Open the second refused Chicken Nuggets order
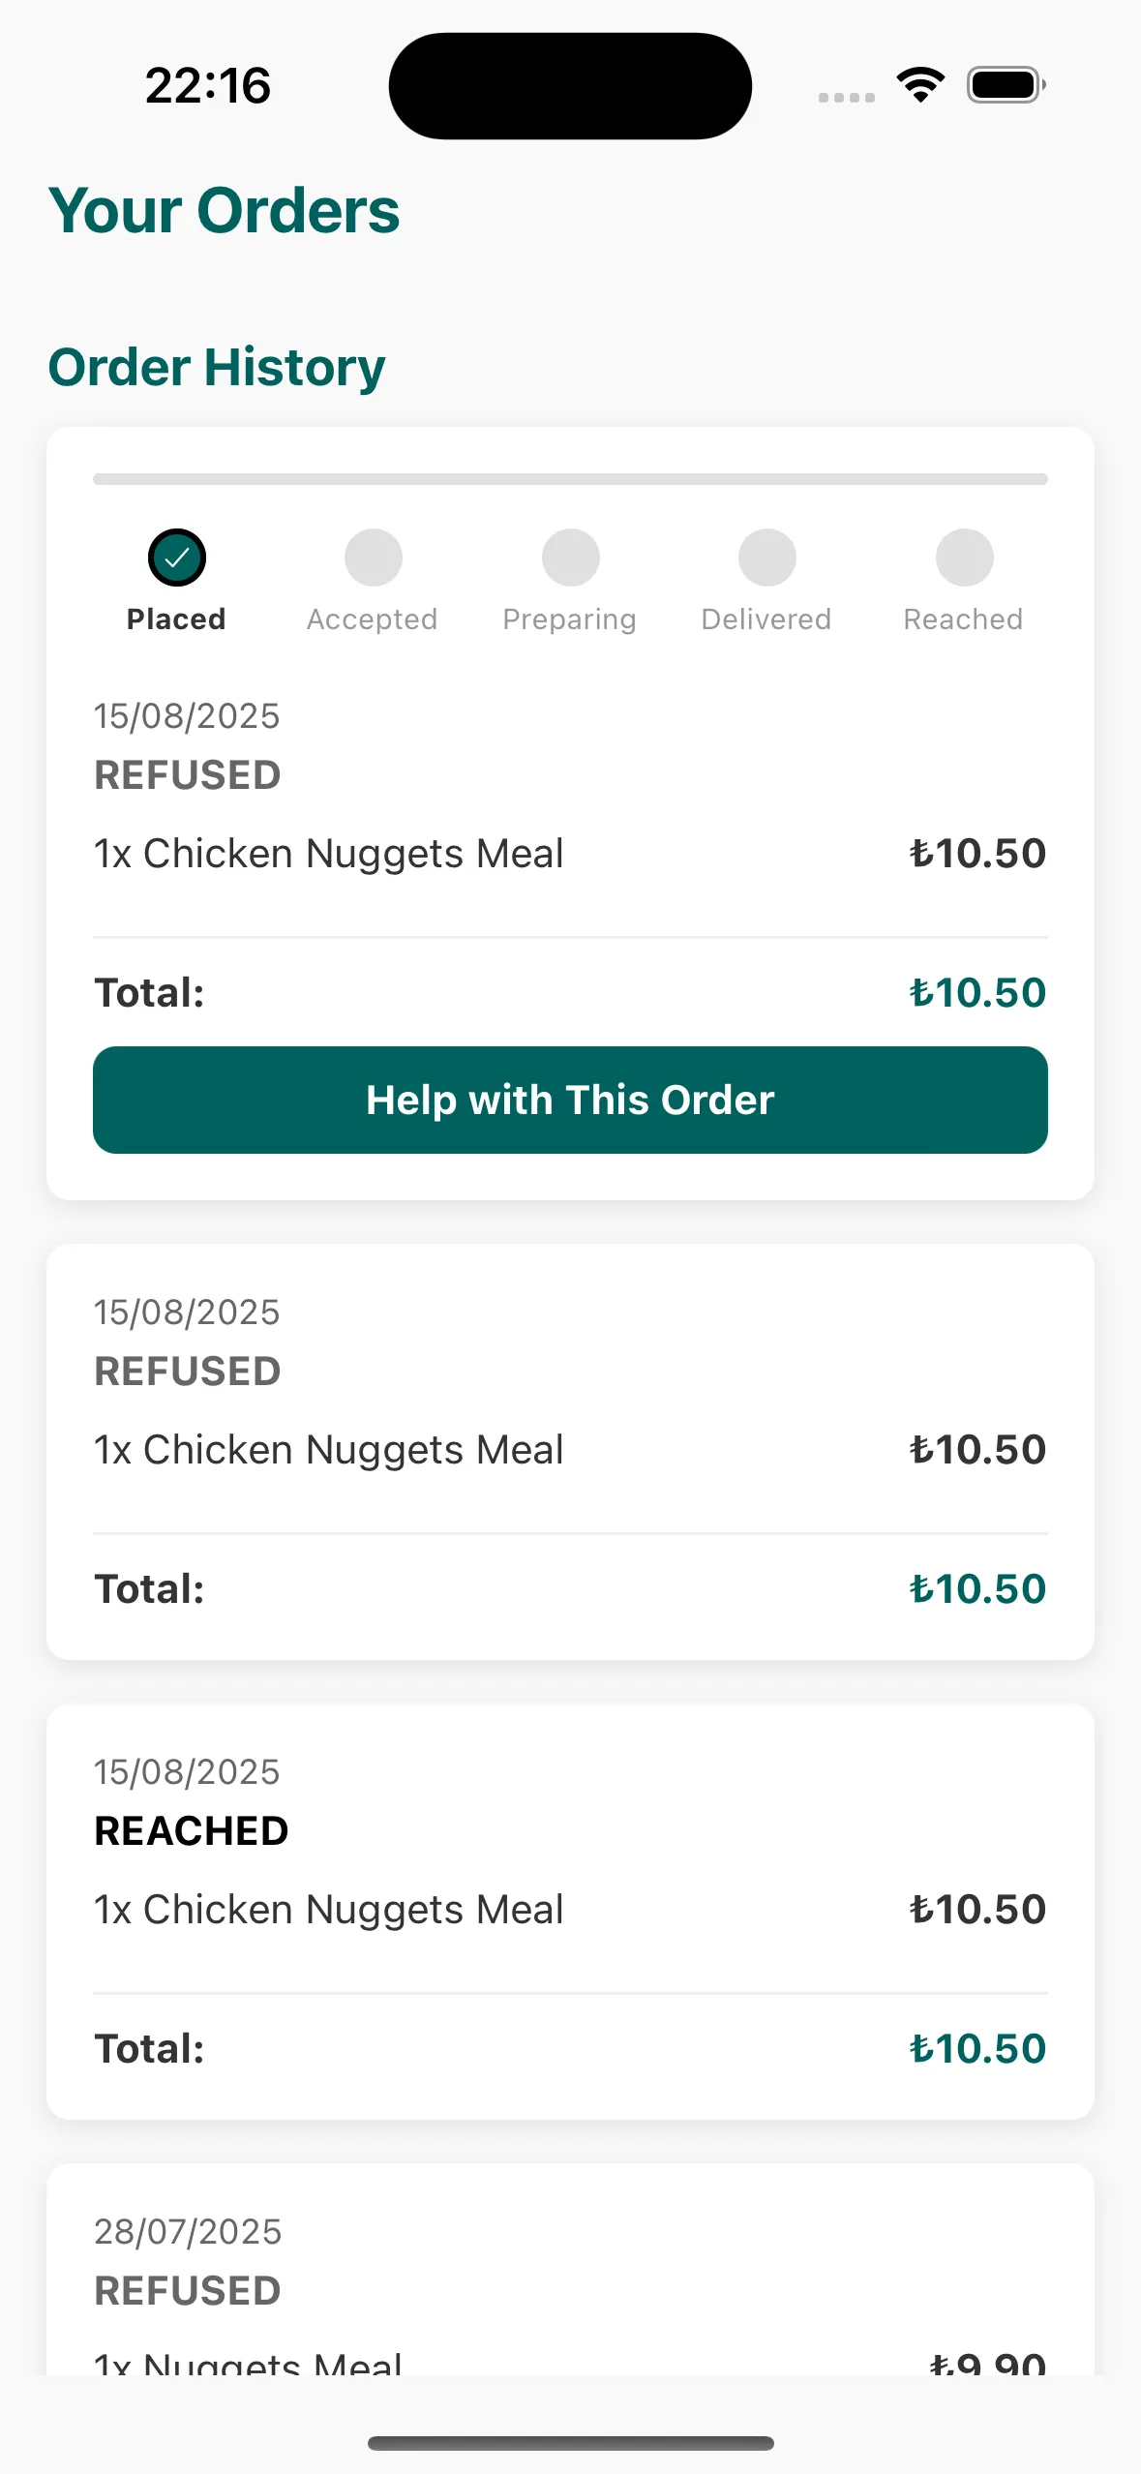Screen dimensions: 1141x2474 pos(570,1450)
